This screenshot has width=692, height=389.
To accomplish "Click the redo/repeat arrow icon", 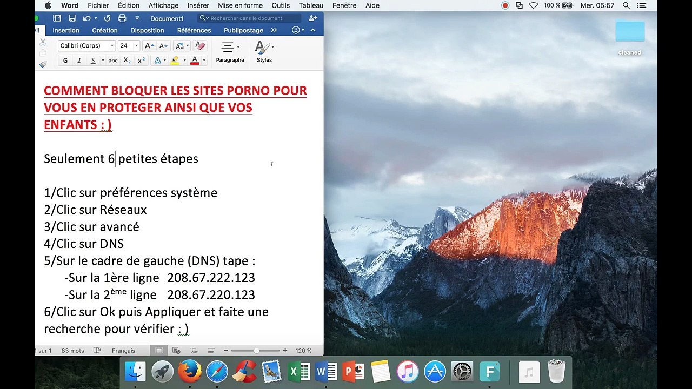I will [x=107, y=18].
